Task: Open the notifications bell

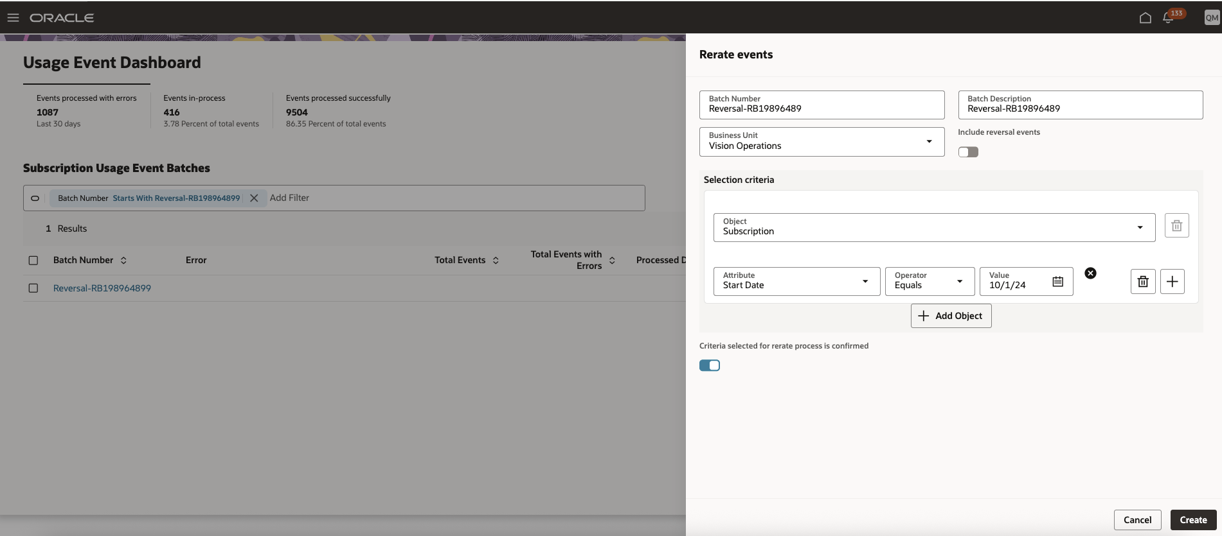Action: pyautogui.click(x=1169, y=18)
